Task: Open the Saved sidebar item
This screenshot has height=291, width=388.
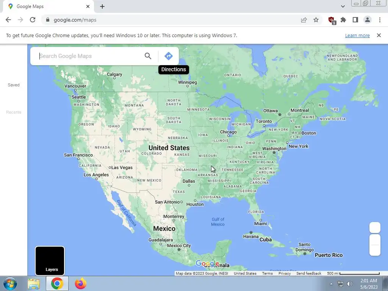Action: pyautogui.click(x=14, y=85)
